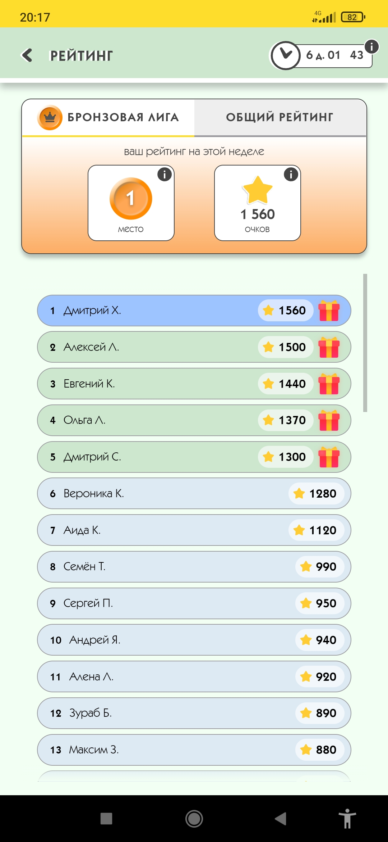Go back using the header arrow
The width and height of the screenshot is (388, 842).
27,55
